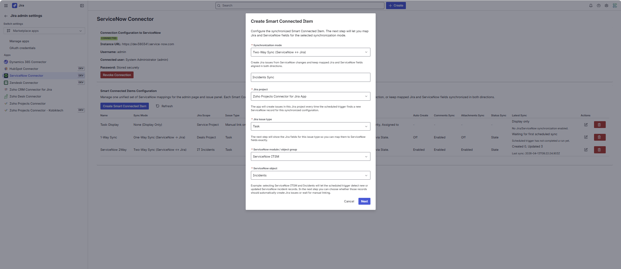Image resolution: width=621 pixels, height=269 pixels.
Task: Open the settings gear icon
Action: pyautogui.click(x=606, y=6)
